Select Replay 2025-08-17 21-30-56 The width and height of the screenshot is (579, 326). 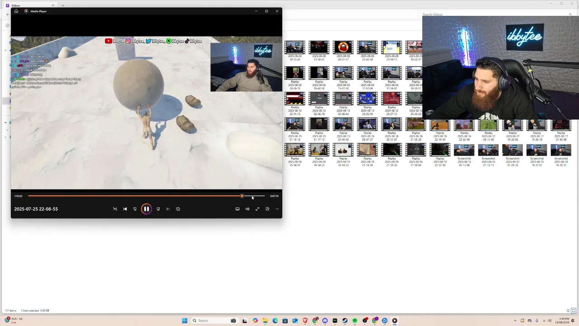561,129
